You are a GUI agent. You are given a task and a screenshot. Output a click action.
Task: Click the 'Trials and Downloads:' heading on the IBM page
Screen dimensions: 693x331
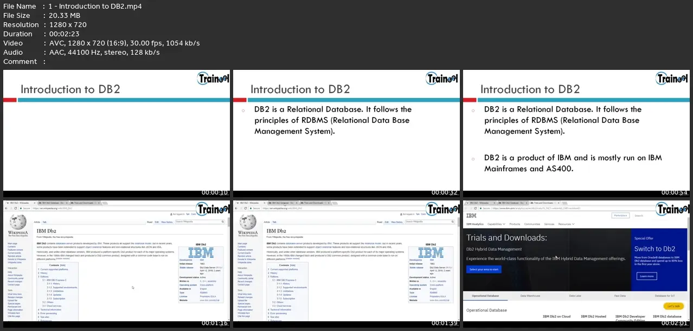pos(506,238)
